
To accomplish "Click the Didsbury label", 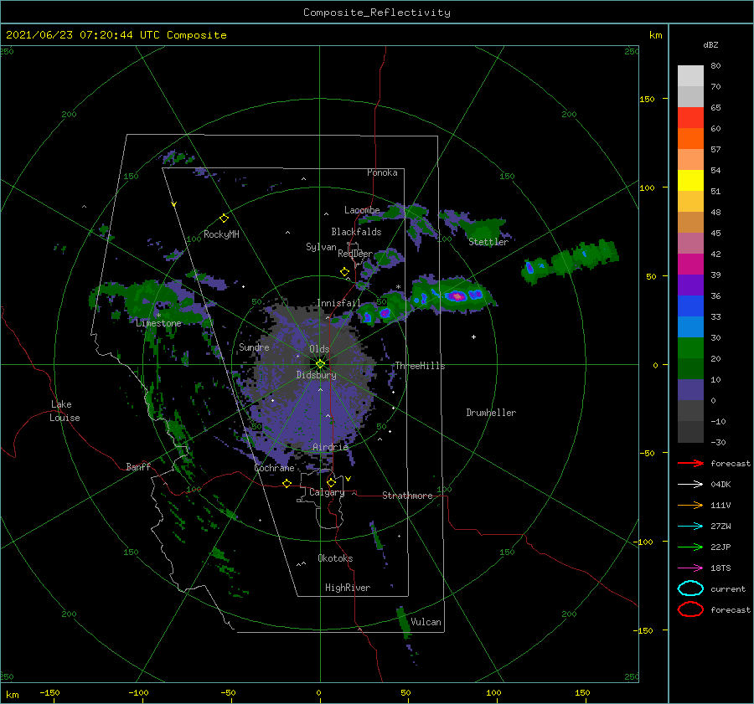I will [316, 375].
